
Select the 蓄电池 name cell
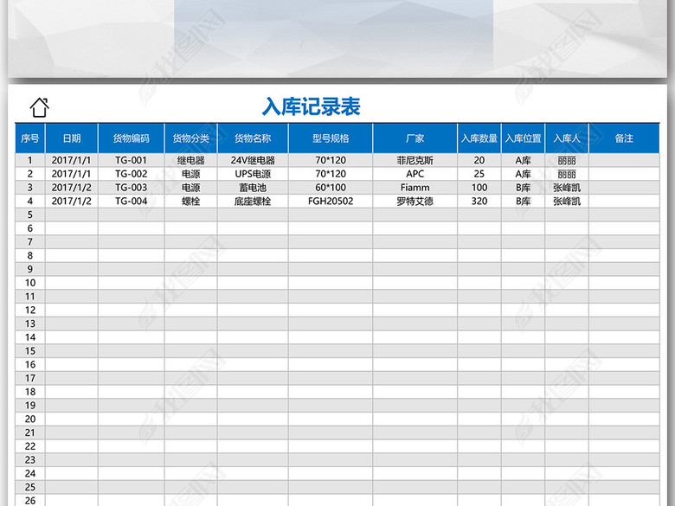[x=253, y=188]
